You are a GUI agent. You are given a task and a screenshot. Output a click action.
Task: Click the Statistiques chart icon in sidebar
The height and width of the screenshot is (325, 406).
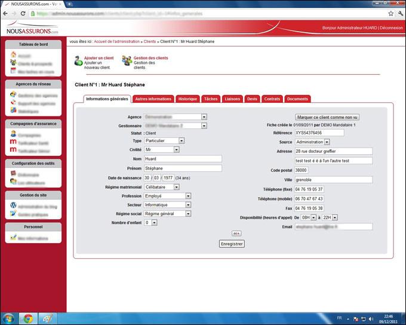coord(13,111)
